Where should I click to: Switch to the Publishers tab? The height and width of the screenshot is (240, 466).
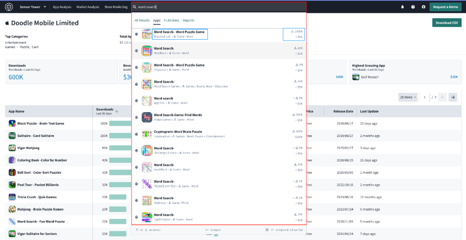tap(171, 21)
